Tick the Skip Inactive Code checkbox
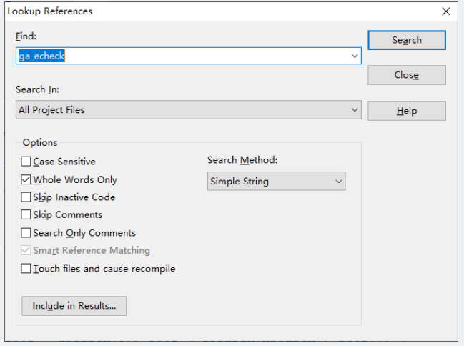Image resolution: width=464 pixels, height=346 pixels. [x=26, y=197]
